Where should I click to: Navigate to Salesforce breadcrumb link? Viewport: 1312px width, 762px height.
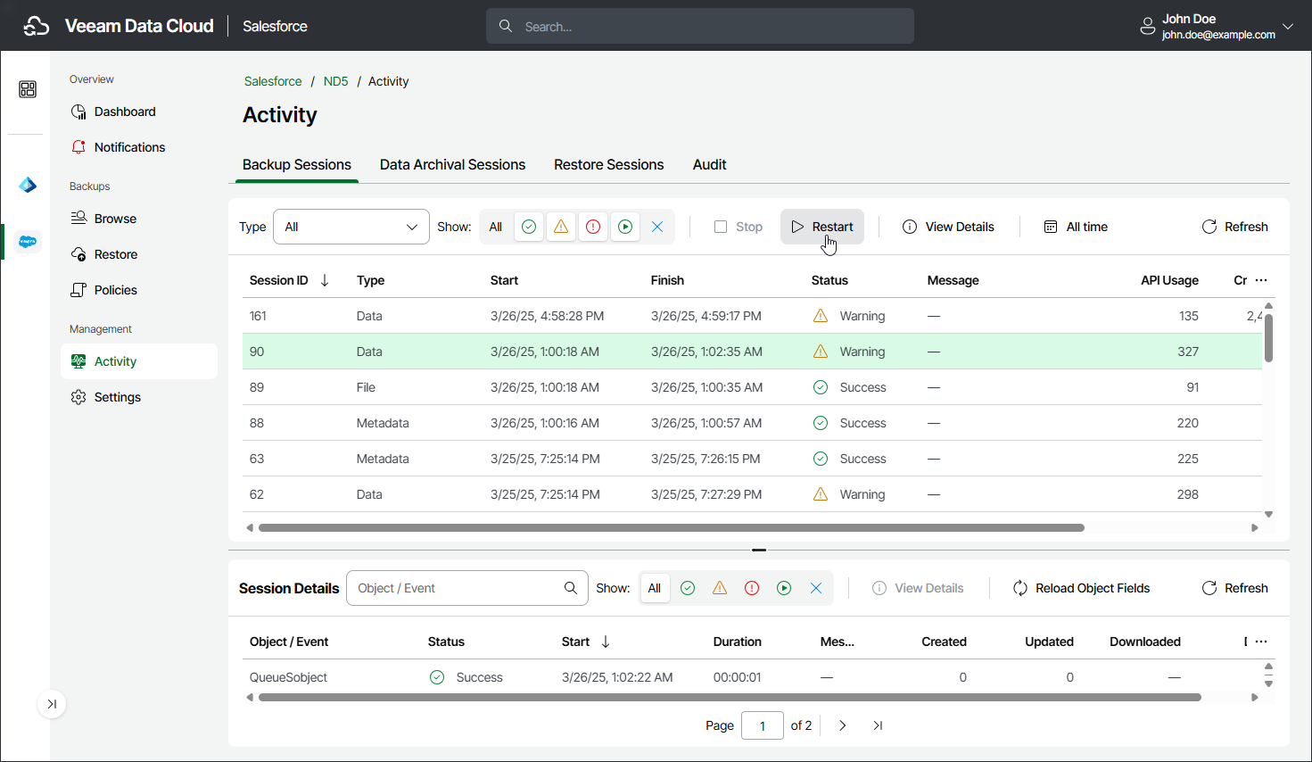pos(273,81)
